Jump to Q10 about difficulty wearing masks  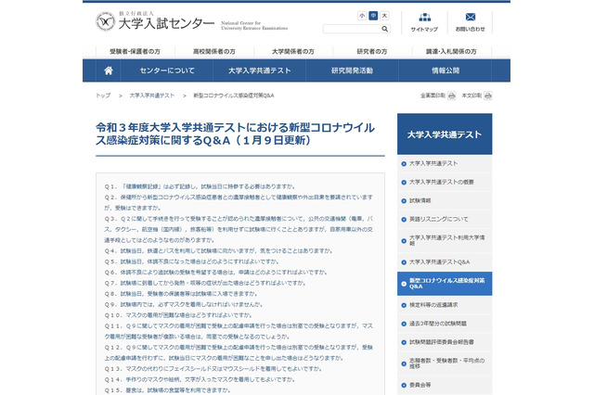pyautogui.click(x=178, y=315)
